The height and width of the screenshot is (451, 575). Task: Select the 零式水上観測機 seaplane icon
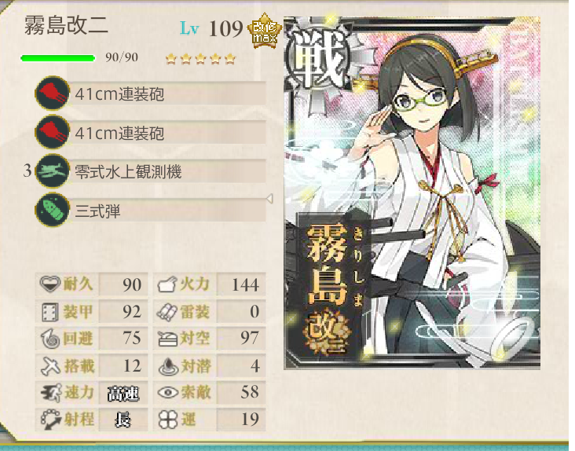53,171
